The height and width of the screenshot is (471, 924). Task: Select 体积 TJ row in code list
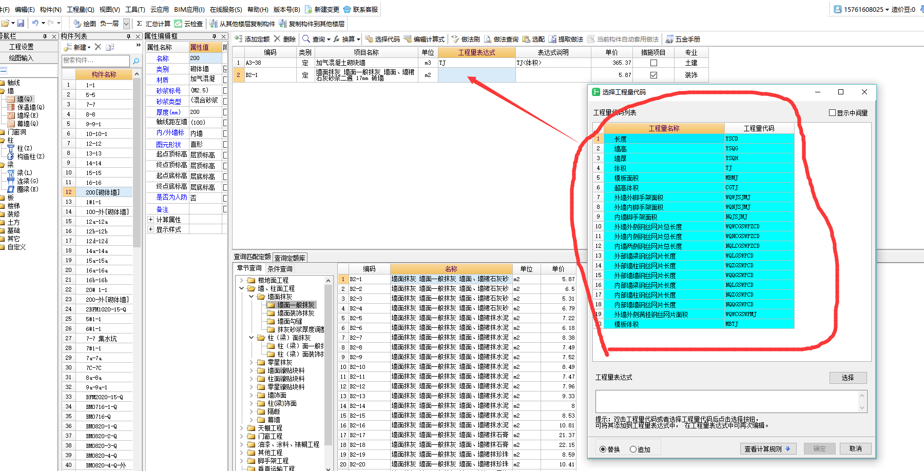(699, 168)
